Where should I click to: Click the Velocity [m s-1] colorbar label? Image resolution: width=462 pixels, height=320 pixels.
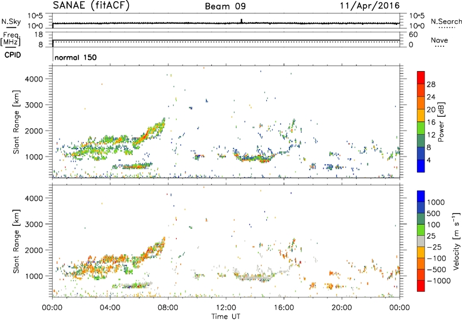pos(456,241)
